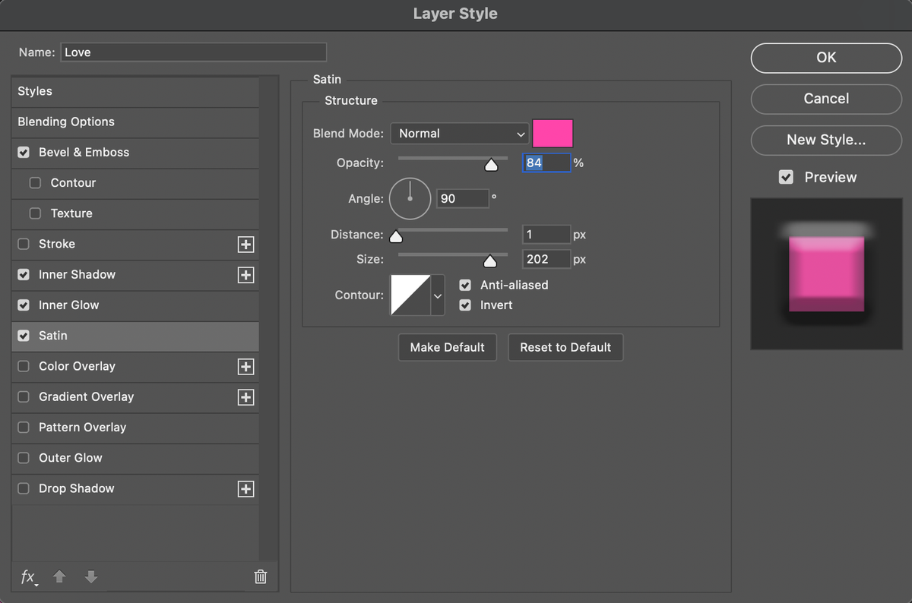Image resolution: width=912 pixels, height=603 pixels.
Task: Open the Satin color swatch picker
Action: 553,133
